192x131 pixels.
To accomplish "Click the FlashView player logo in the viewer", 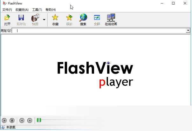I will (95, 75).
